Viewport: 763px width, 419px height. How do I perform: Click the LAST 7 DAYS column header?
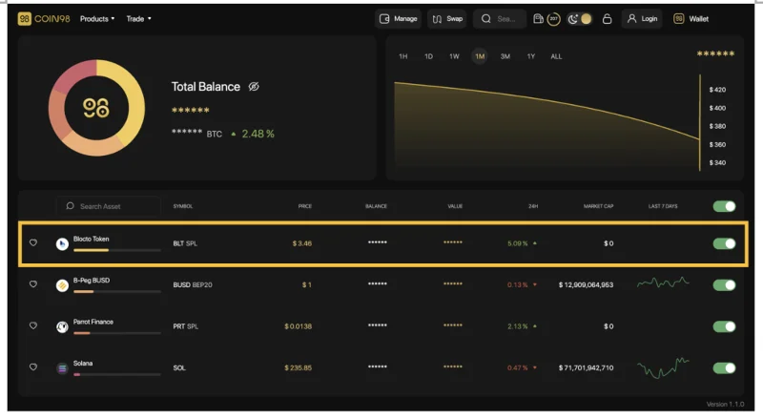663,206
